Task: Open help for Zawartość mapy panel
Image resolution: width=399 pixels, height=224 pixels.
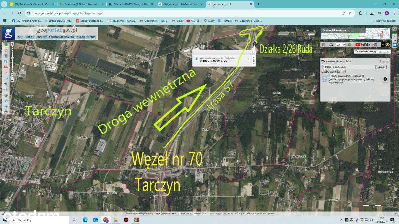Action: tap(380, 52)
